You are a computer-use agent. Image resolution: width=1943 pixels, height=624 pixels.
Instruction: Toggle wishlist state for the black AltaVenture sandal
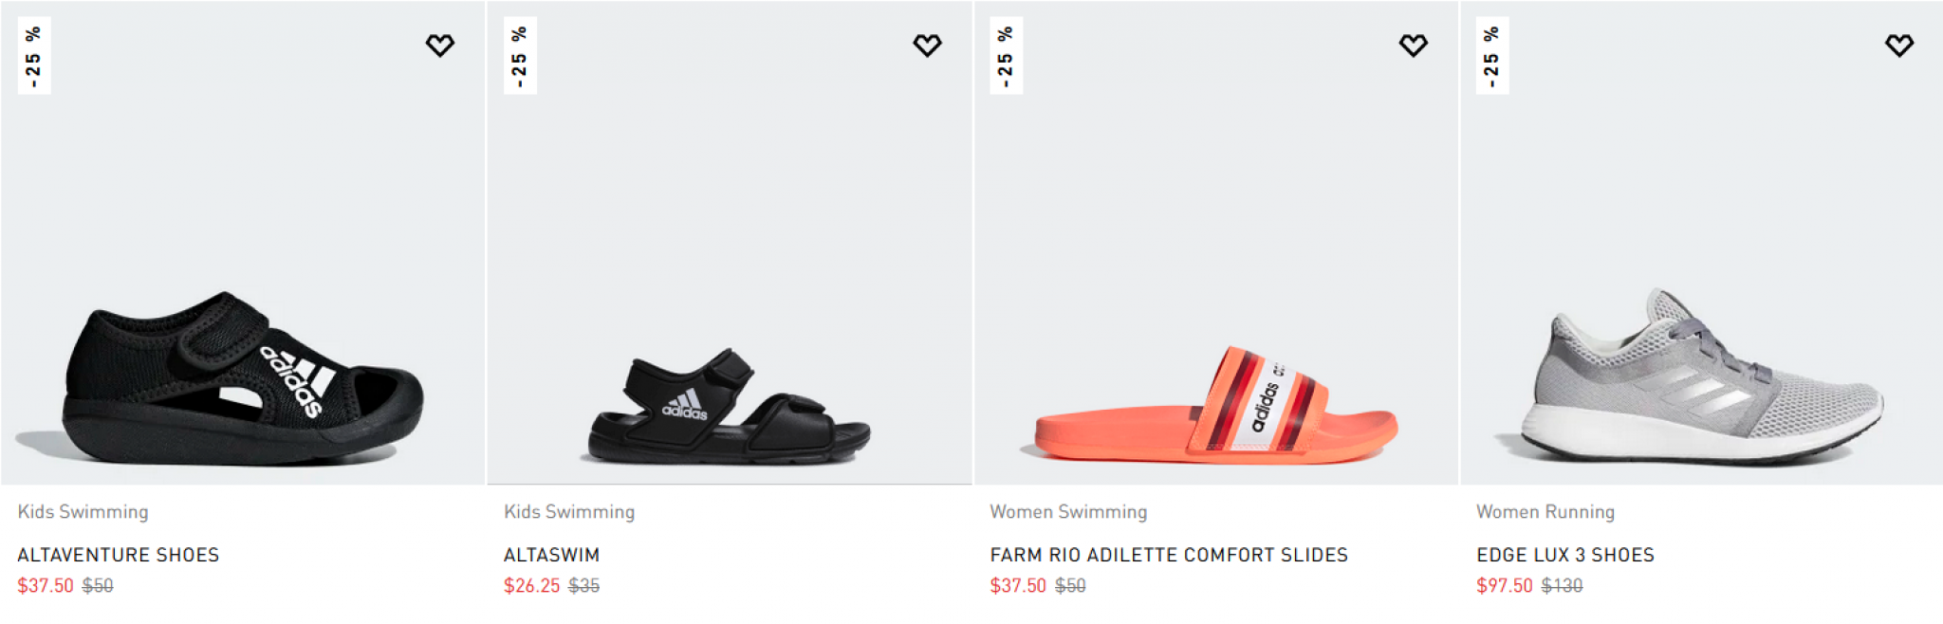[x=439, y=43]
